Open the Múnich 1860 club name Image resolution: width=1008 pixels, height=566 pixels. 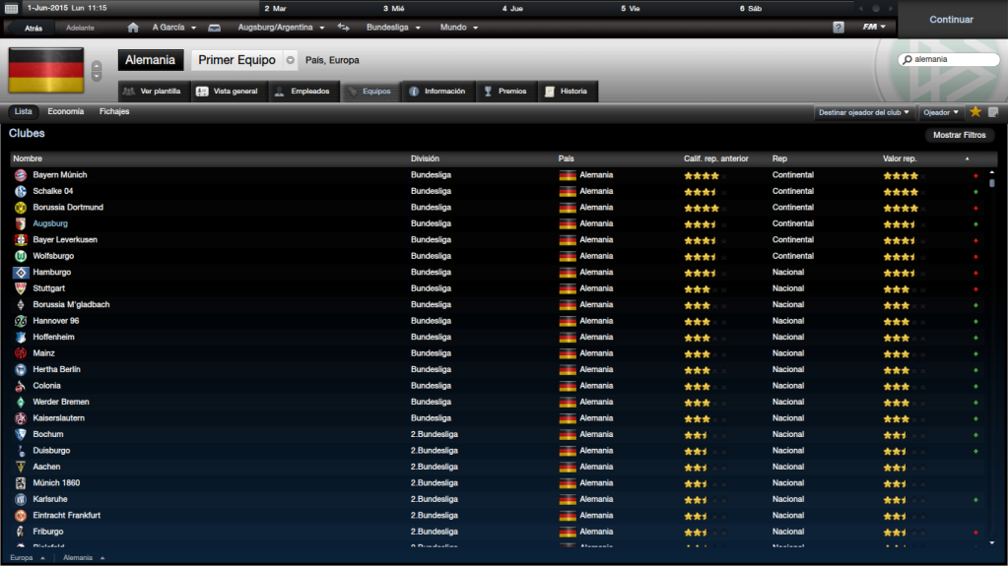pyautogui.click(x=56, y=483)
